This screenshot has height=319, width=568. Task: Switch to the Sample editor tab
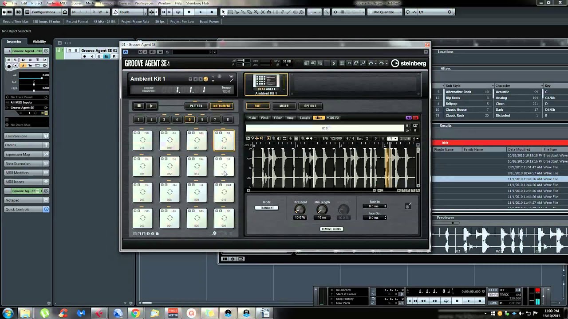(x=305, y=118)
